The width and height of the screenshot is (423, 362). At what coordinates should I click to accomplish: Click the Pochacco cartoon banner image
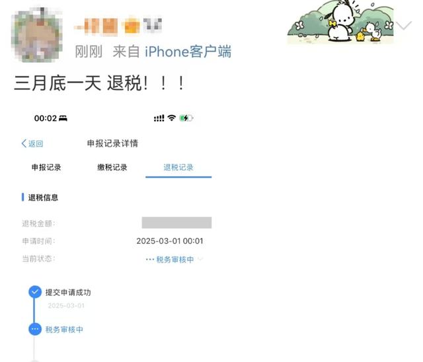[x=340, y=22]
